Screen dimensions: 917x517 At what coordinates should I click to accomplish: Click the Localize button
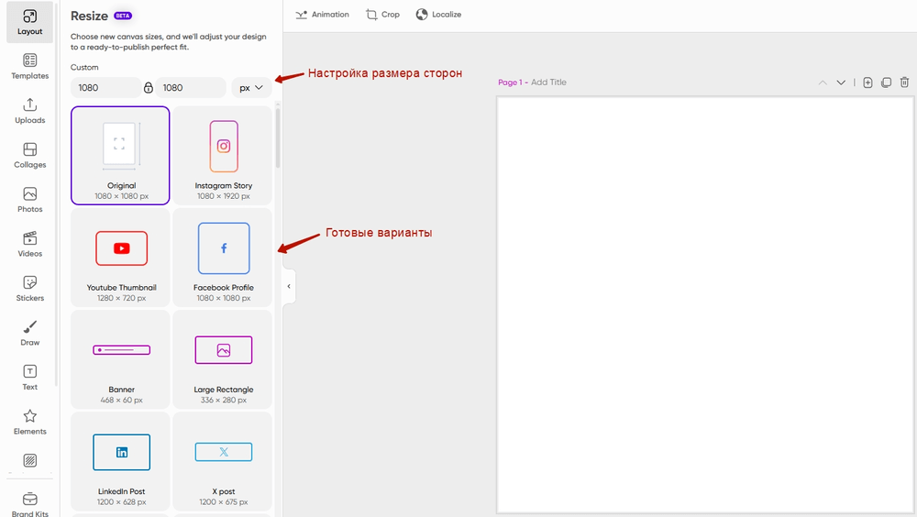[x=438, y=15]
